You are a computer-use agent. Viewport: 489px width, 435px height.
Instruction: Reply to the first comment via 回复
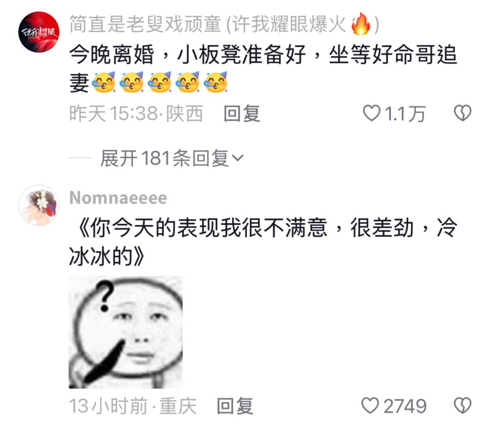click(x=242, y=113)
